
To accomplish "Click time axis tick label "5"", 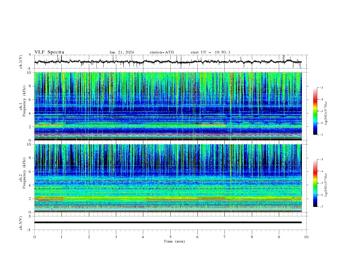I will 170,237.
